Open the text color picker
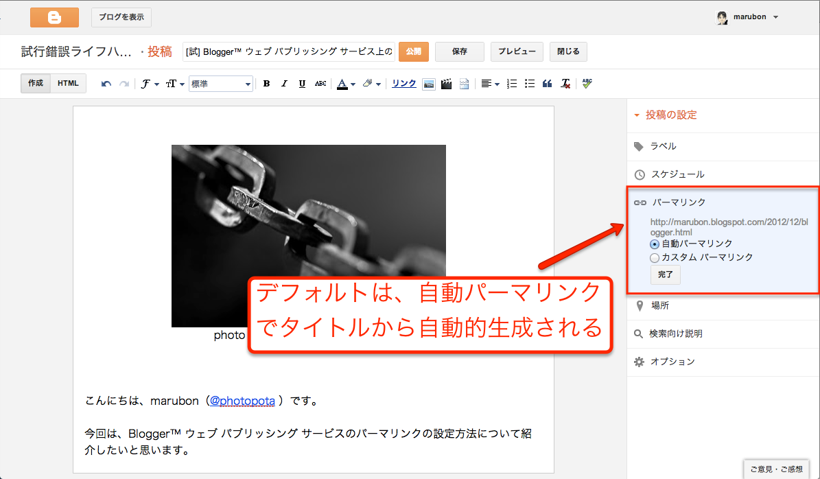This screenshot has width=820, height=479. coord(346,84)
